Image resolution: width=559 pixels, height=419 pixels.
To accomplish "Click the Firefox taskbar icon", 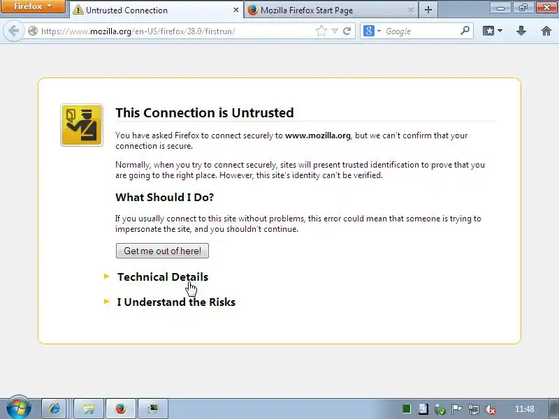I will click(x=121, y=409).
